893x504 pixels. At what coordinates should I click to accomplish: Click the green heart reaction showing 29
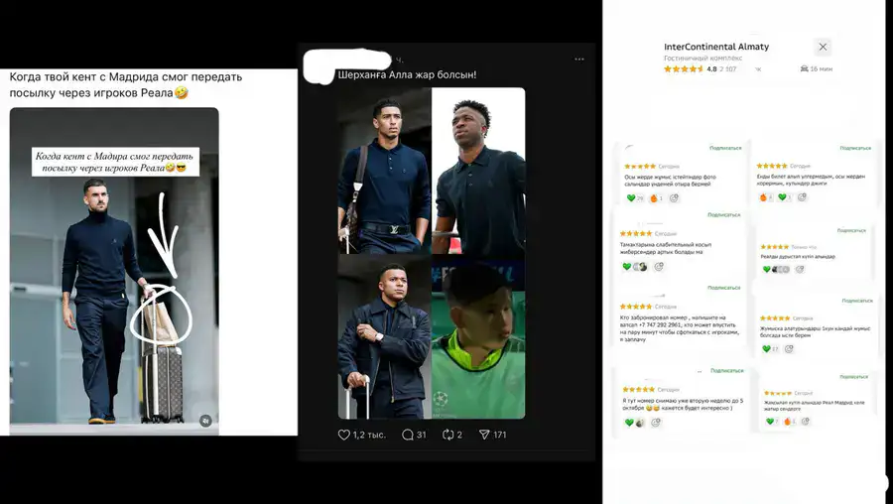pyautogui.click(x=634, y=198)
